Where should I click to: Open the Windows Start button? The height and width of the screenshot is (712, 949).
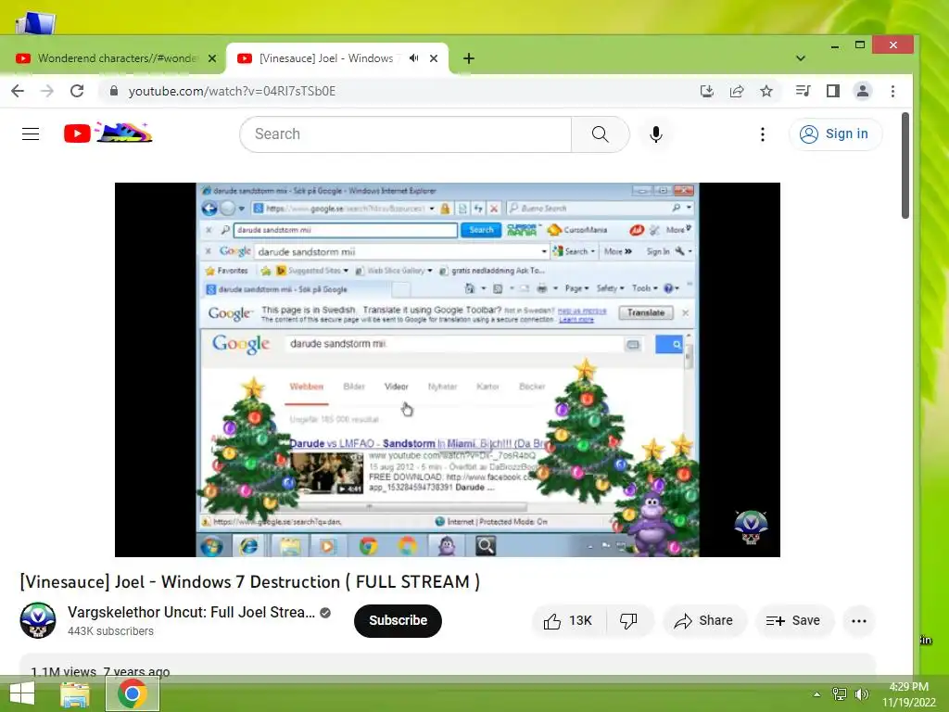tap(22, 693)
